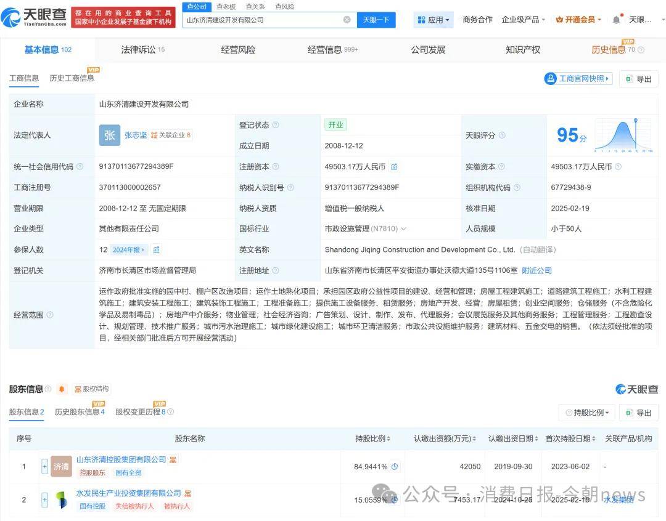Click the help icon beside 注册地址
Image resolution: width=666 pixels, height=521 pixels.
pyautogui.click(x=276, y=271)
